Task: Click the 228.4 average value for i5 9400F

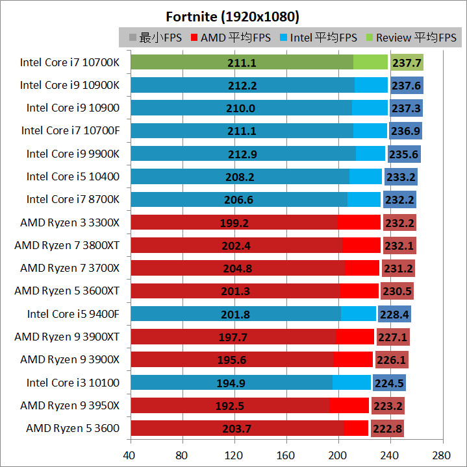Action: click(394, 314)
